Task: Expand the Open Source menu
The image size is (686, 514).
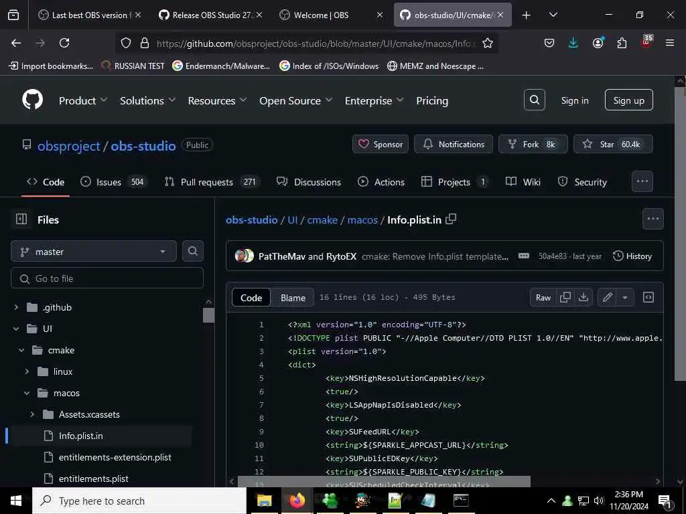Action: 295,100
